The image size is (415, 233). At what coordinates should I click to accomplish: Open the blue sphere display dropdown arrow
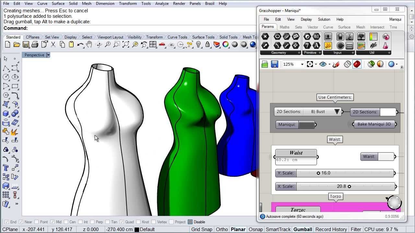[x=397, y=64]
